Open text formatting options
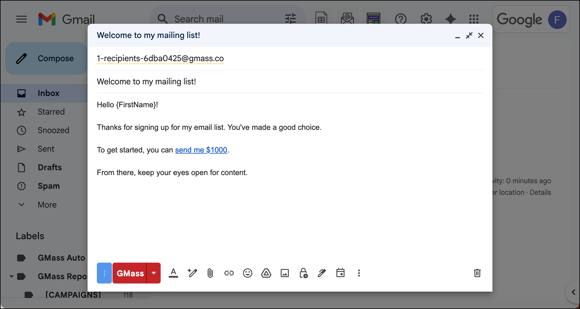The width and height of the screenshot is (580, 309). coord(173,273)
